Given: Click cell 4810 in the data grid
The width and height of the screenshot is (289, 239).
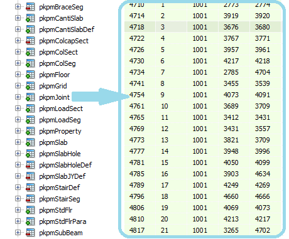Looking at the screenshot, I should point(137,219).
